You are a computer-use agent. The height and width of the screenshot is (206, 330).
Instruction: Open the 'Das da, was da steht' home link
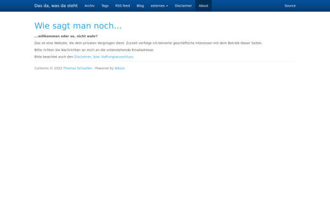[x=56, y=5]
